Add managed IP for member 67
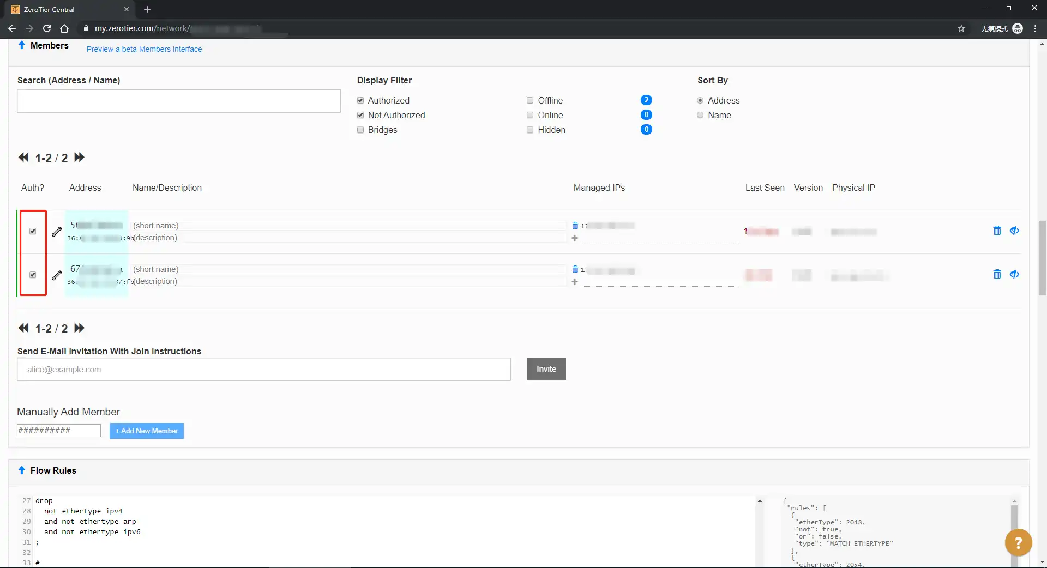This screenshot has height=568, width=1047. pyautogui.click(x=575, y=281)
